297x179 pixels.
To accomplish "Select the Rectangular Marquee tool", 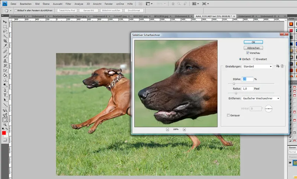I will [5, 27].
